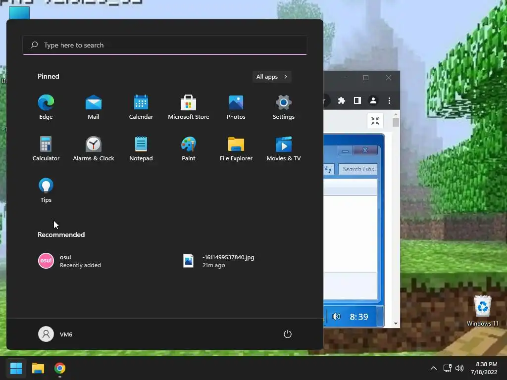Screen dimensions: 507x380
Task: Click the refresh arrows in inner window
Action: pyautogui.click(x=329, y=169)
